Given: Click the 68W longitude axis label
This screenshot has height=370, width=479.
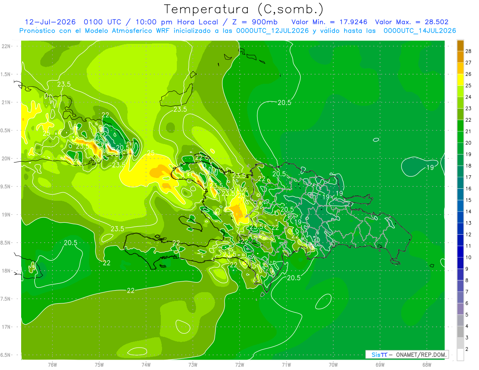Looking at the screenshot, I should pos(426,364).
